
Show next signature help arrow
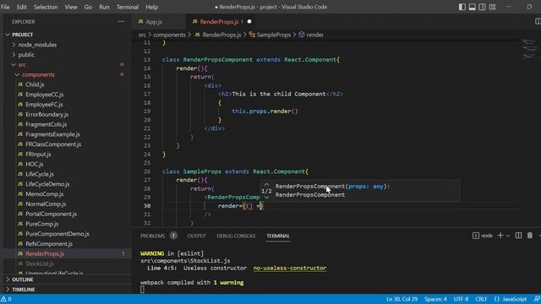tap(266, 198)
